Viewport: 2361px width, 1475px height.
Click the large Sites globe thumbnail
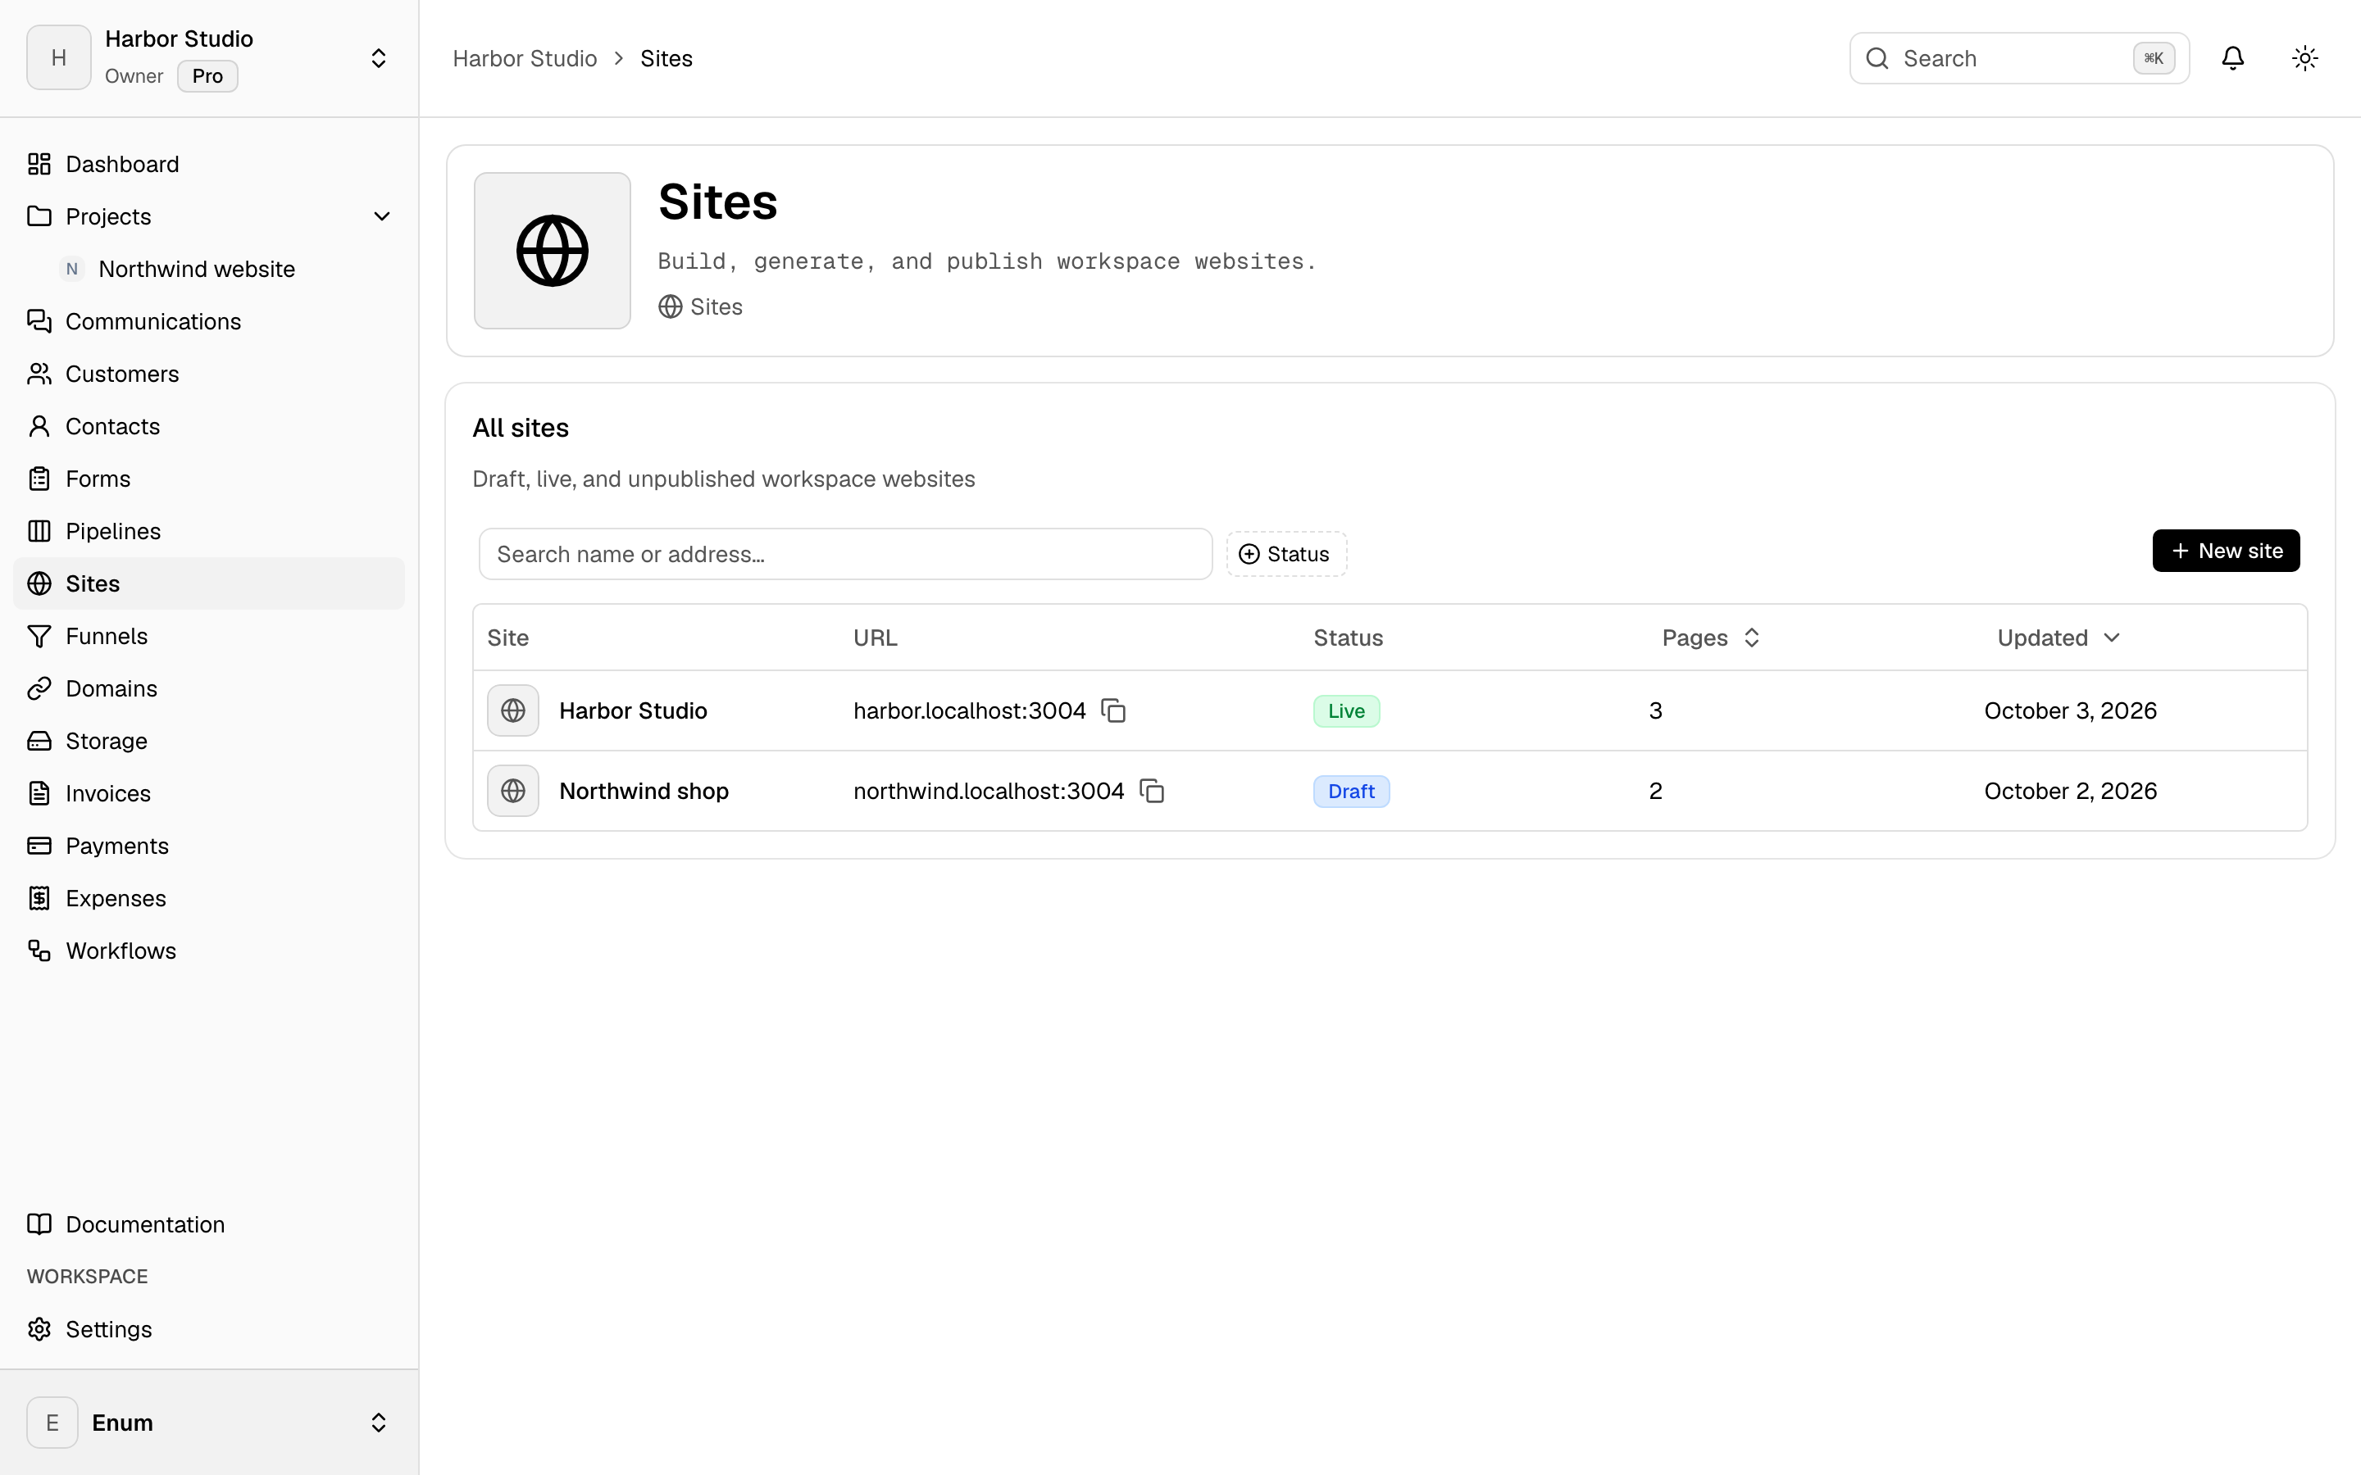[x=553, y=251]
